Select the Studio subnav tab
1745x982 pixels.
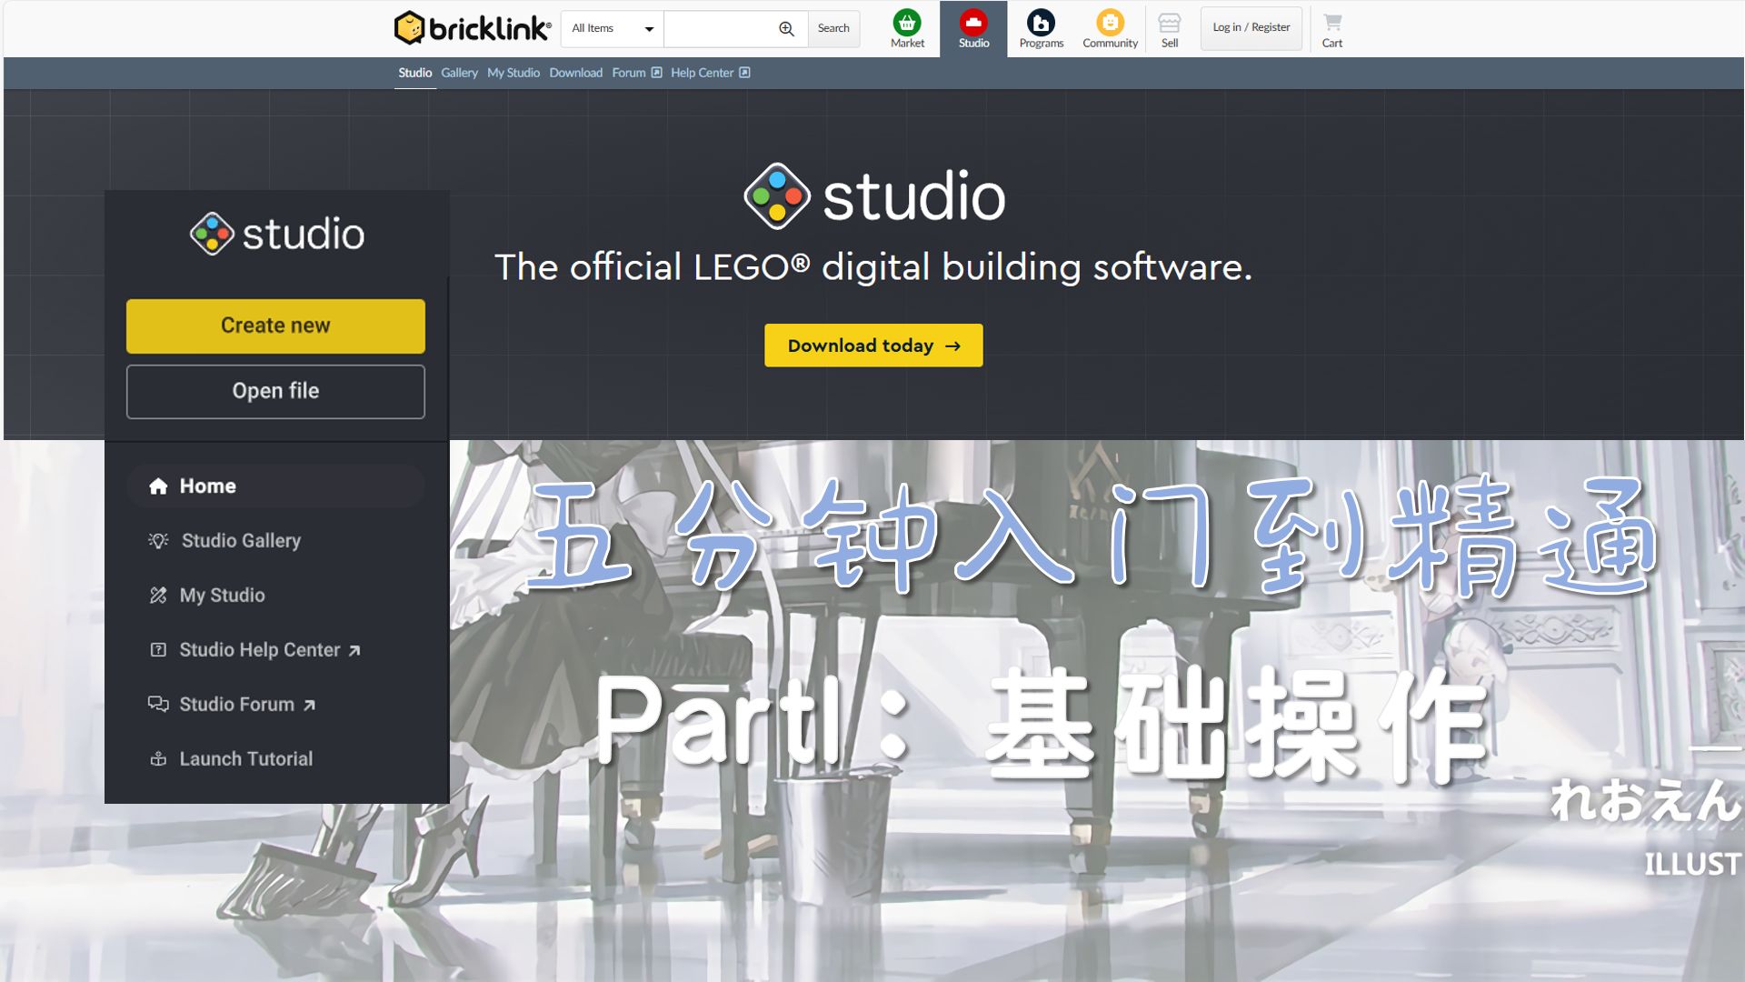(x=414, y=73)
